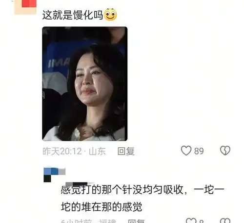
Task: Like the reply from 福建 user
Action: tap(191, 221)
